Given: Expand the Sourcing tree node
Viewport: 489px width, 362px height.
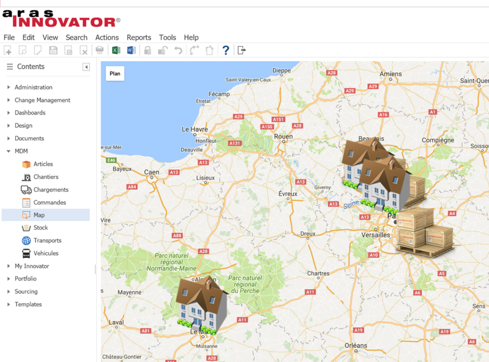Looking at the screenshot, I should 9,292.
